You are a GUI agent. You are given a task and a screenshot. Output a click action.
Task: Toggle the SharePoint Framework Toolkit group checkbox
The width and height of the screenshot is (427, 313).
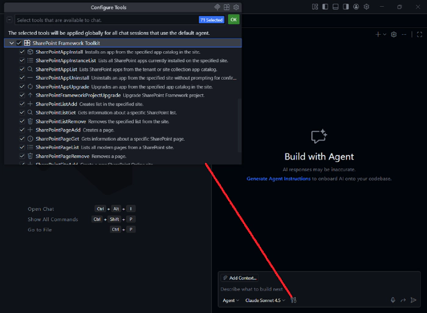[19, 43]
